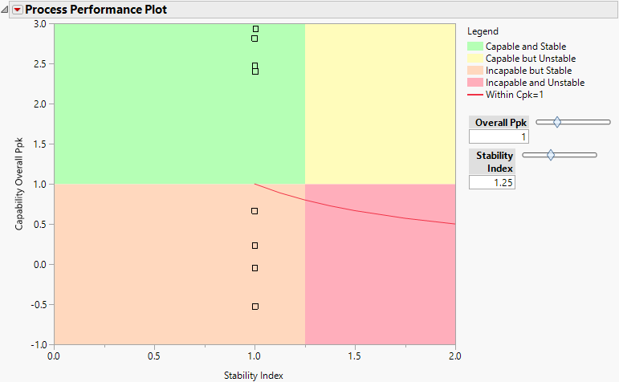This screenshot has height=382, width=619.
Task: Click the Overall Ppk value input field
Action: point(499,137)
